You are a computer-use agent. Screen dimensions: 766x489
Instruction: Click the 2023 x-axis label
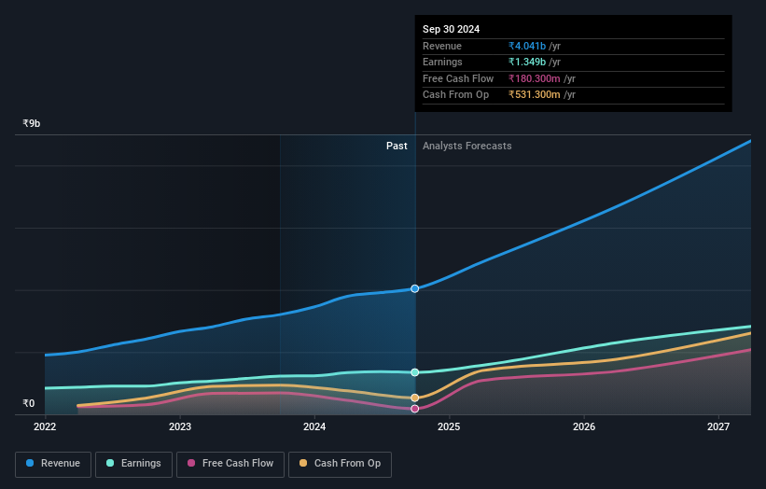[180, 426]
